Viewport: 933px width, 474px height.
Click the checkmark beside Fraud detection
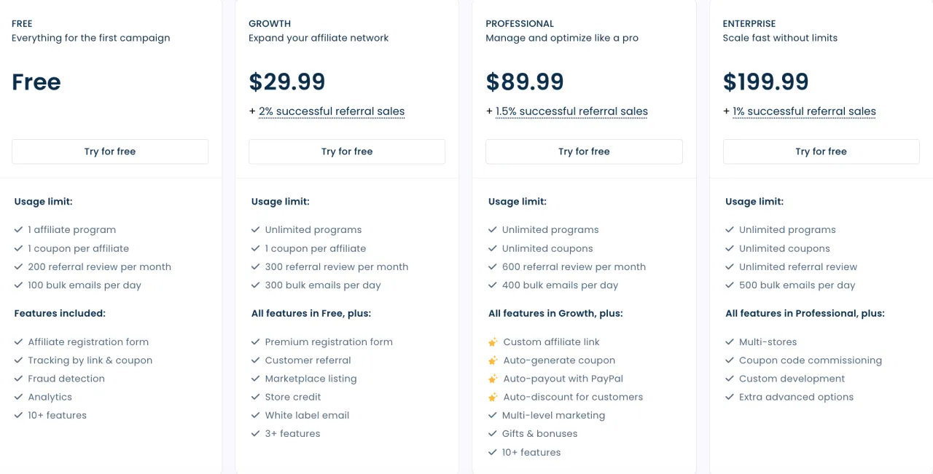click(x=19, y=379)
